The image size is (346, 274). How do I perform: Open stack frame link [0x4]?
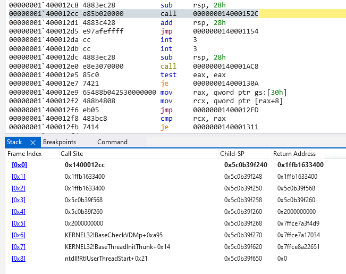pyautogui.click(x=19, y=212)
